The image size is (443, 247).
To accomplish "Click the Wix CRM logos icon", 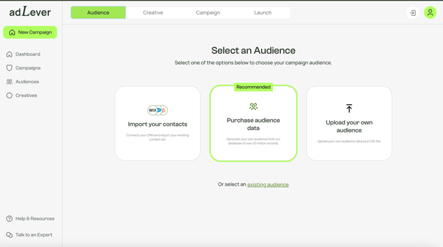I will point(157,110).
